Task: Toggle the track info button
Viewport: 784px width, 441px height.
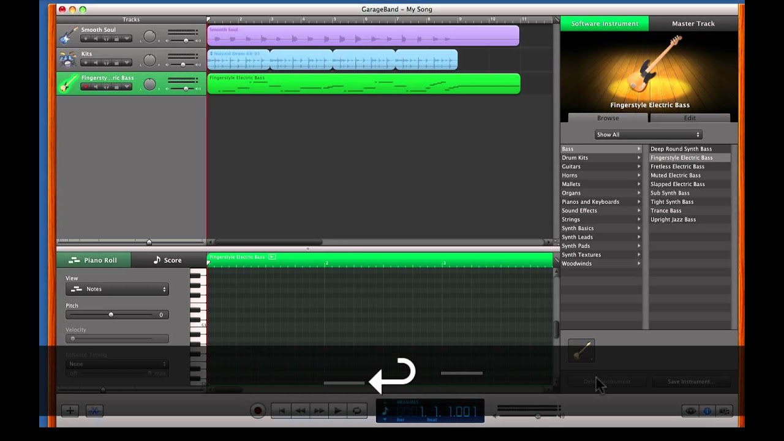Action: 707,411
